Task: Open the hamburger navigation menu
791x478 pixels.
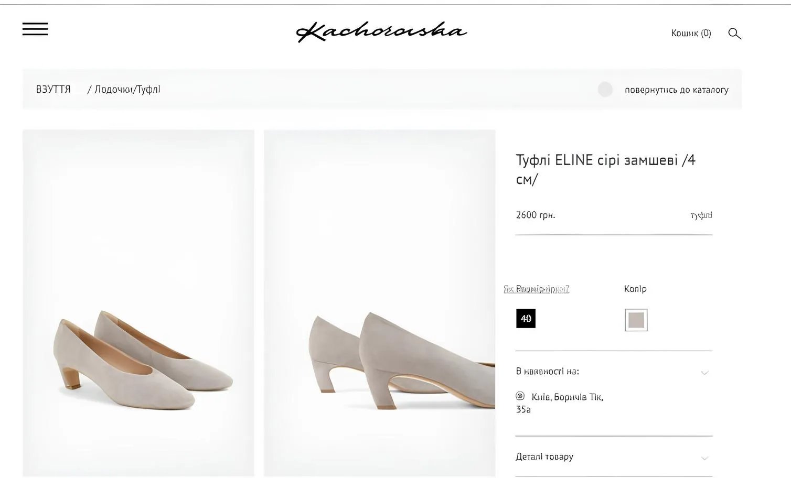Action: 35,29
